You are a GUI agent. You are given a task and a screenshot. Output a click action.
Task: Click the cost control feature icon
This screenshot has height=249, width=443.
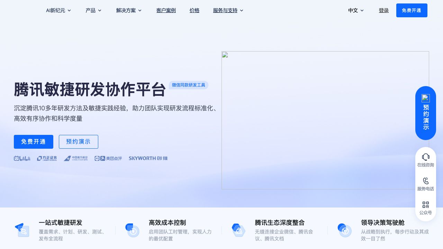click(132, 230)
